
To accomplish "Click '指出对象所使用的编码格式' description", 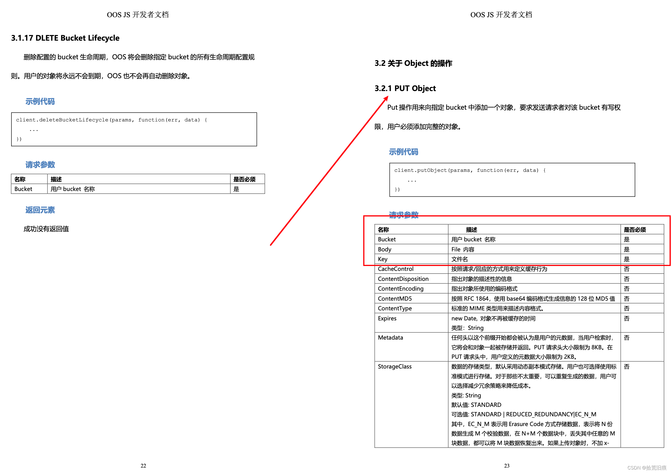I will pyautogui.click(x=484, y=288).
